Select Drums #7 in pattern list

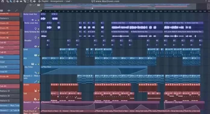click(x=10, y=33)
